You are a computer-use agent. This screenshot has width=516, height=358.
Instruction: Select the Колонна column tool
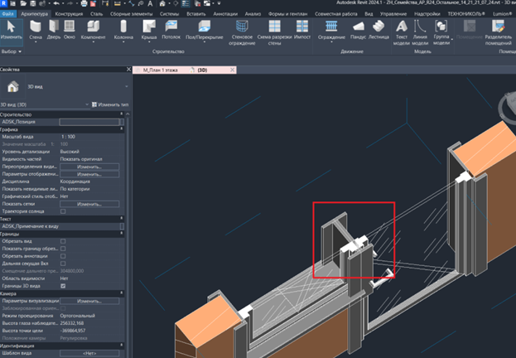point(123,30)
